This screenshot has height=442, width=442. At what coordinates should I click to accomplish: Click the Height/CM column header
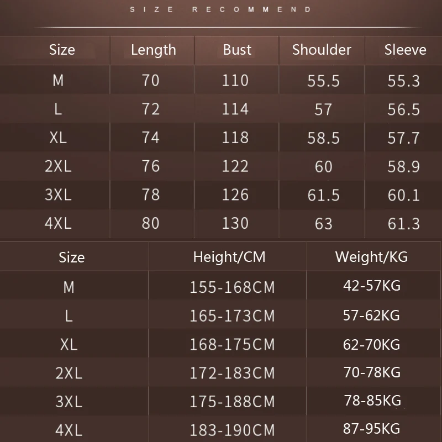pyautogui.click(x=229, y=257)
